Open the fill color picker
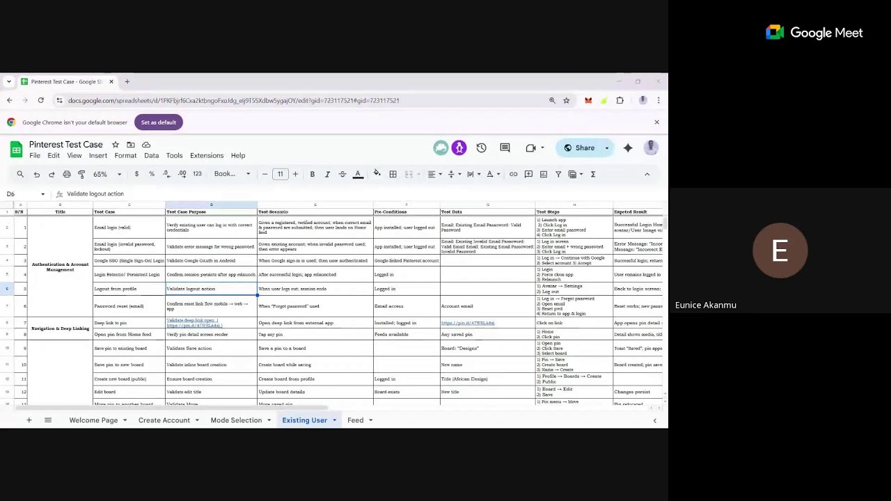891x501 pixels. pyautogui.click(x=377, y=174)
